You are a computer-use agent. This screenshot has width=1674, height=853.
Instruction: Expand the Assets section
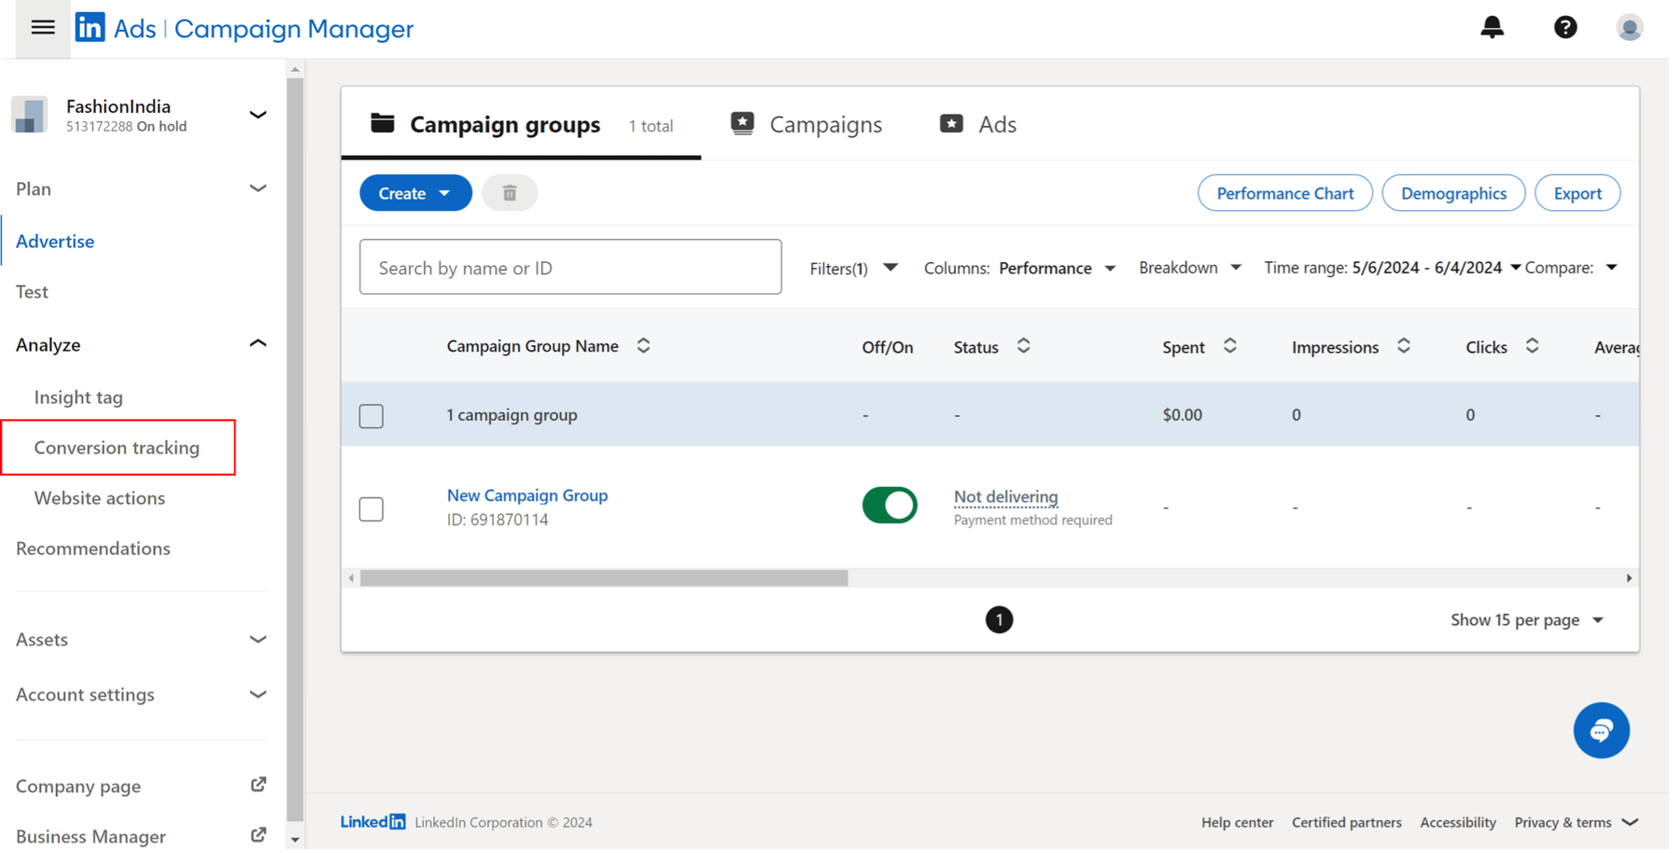[x=258, y=639]
